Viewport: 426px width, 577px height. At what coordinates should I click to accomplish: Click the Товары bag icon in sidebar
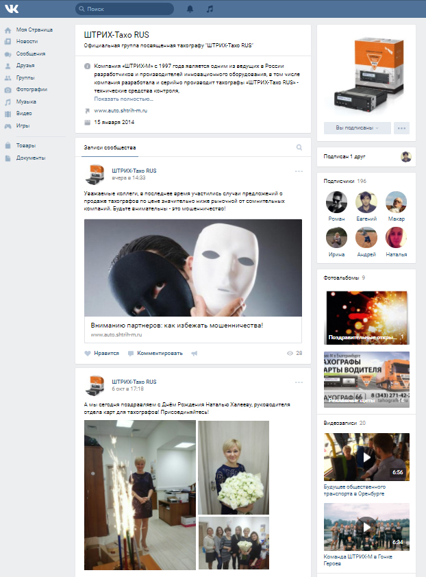click(8, 146)
